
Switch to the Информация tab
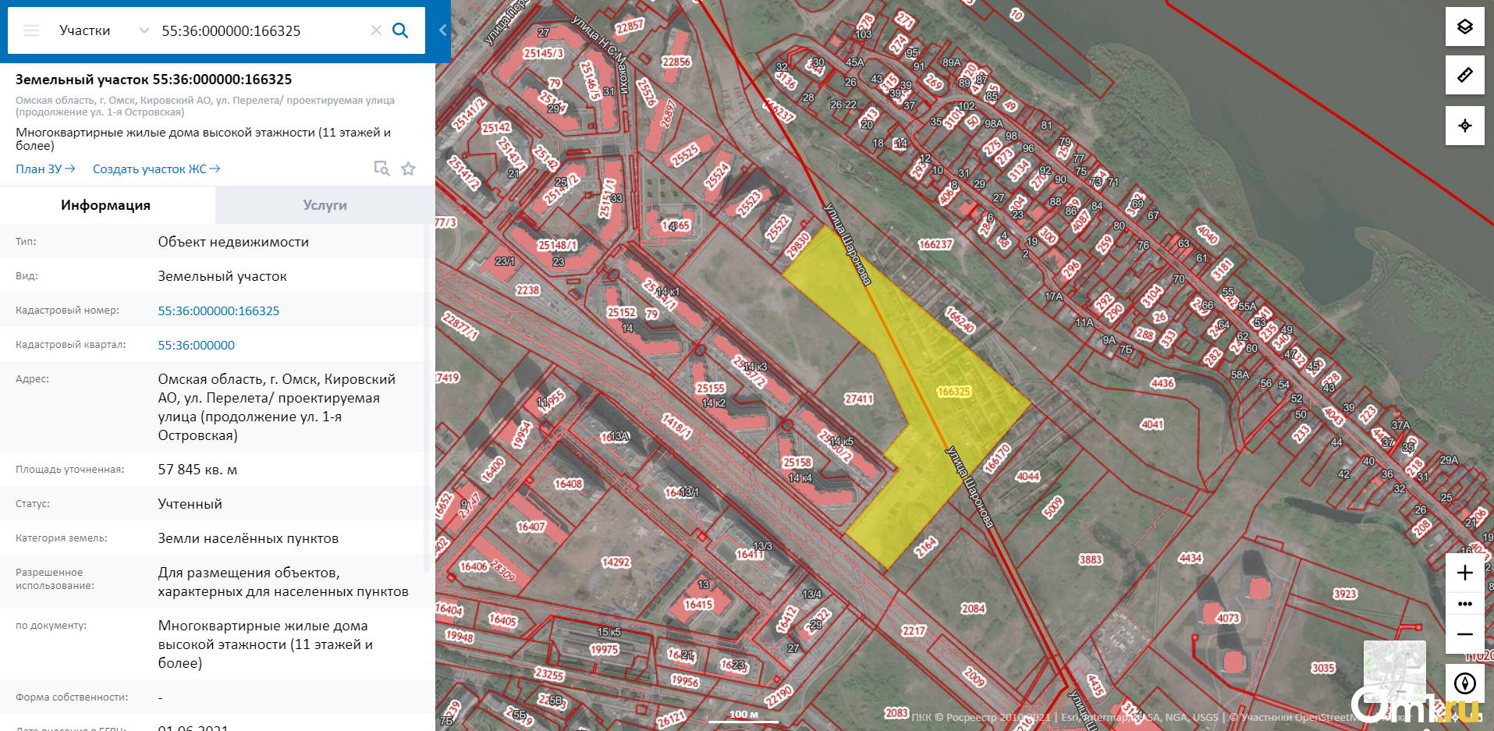pyautogui.click(x=107, y=205)
